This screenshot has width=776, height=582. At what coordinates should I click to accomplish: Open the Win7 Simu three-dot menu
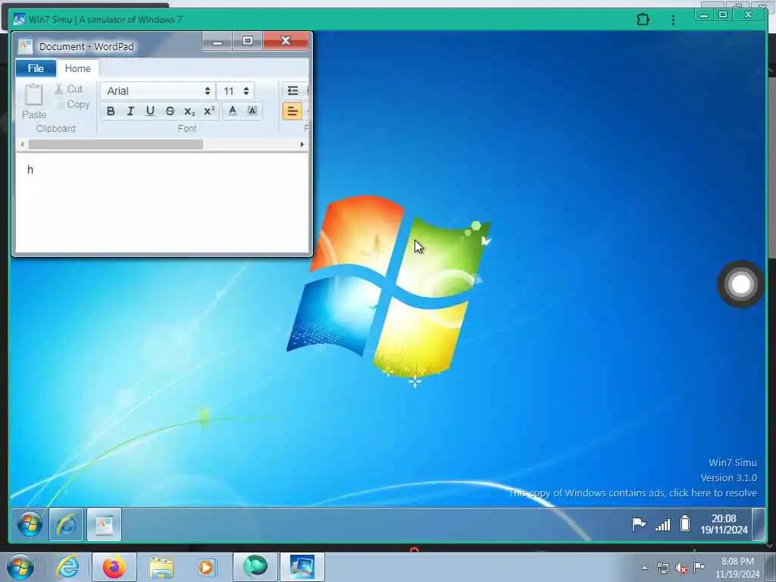(673, 20)
